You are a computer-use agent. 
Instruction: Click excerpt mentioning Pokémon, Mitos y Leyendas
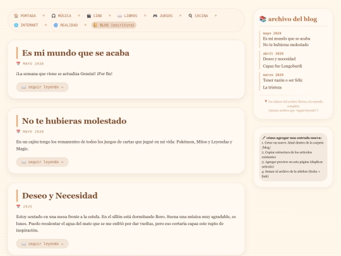[124, 145]
